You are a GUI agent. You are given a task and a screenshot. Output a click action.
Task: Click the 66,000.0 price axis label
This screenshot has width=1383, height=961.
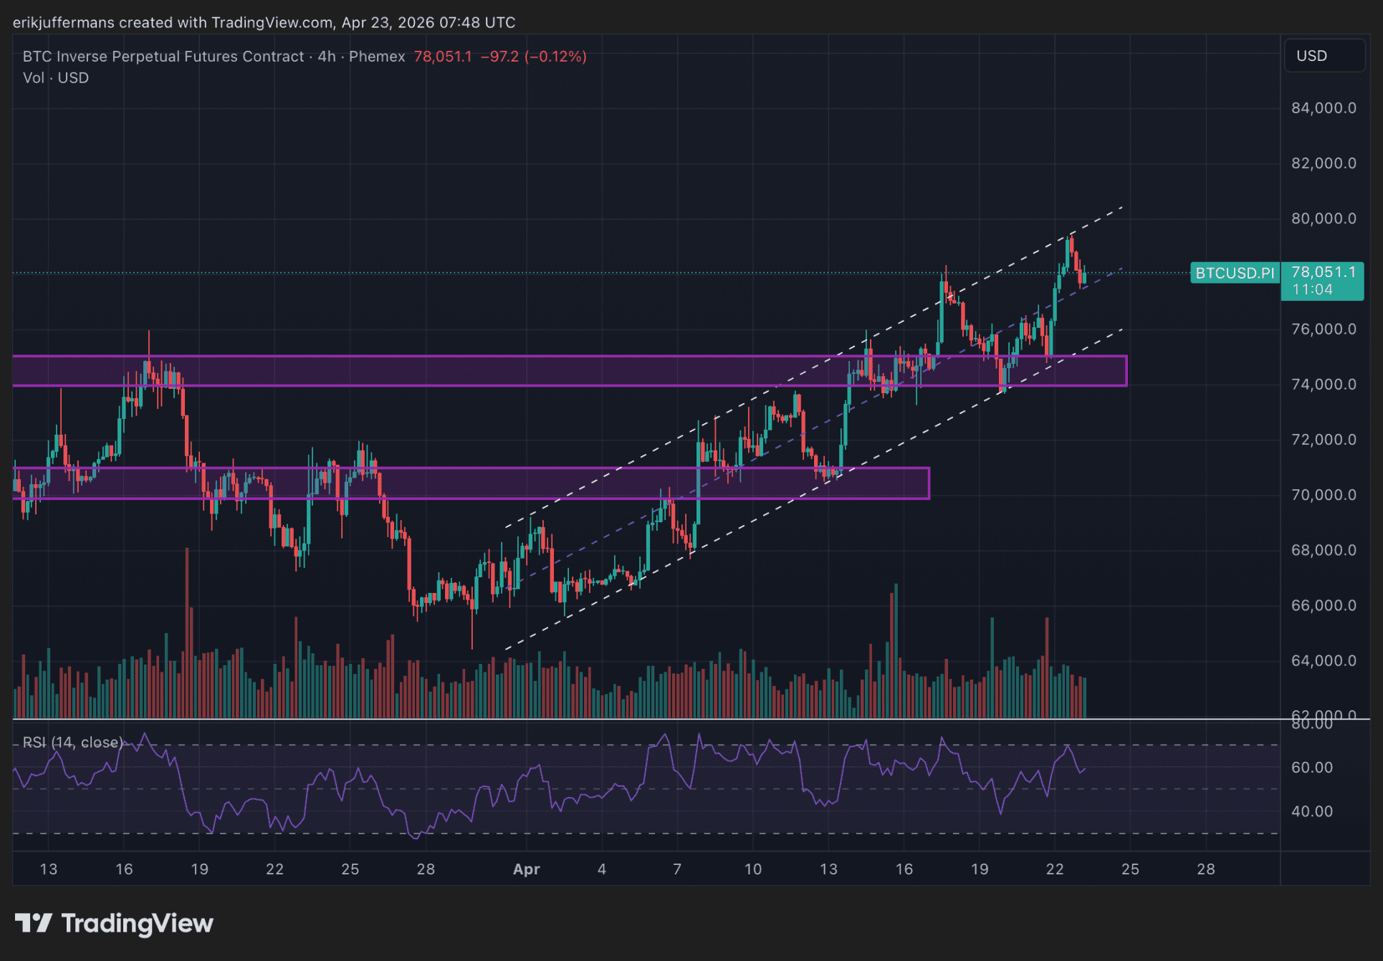[1323, 606]
